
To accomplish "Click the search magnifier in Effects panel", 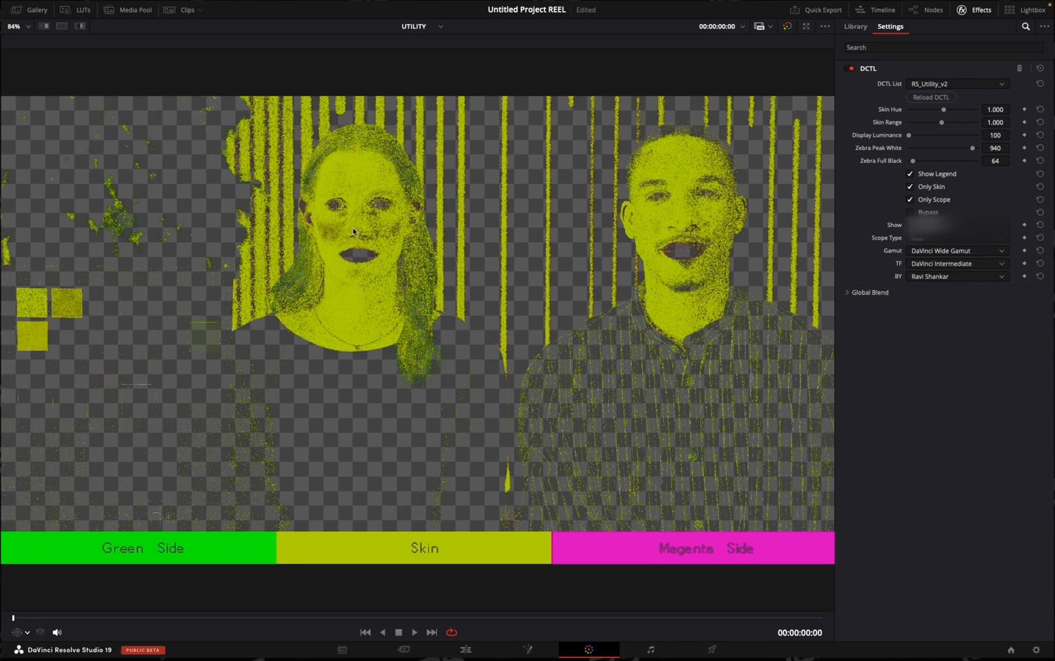I will point(1026,27).
